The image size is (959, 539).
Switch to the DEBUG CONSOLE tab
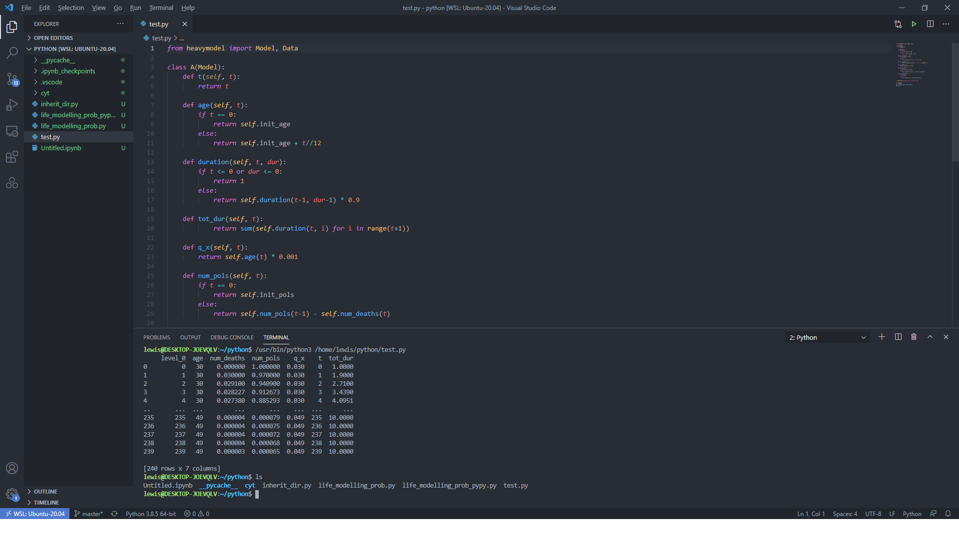pos(232,337)
